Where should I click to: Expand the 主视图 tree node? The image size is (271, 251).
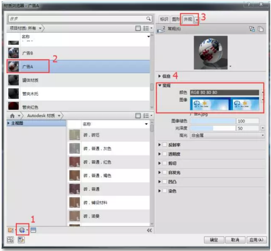tap(8, 123)
